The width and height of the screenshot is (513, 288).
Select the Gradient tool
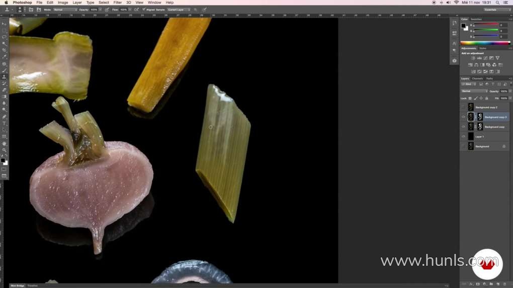[4, 97]
